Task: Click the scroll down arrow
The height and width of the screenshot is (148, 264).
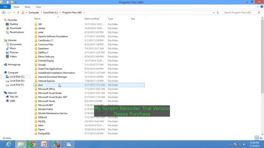Action: 262,134
